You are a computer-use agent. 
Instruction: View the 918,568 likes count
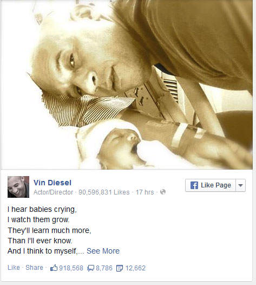pyautogui.click(x=71, y=268)
